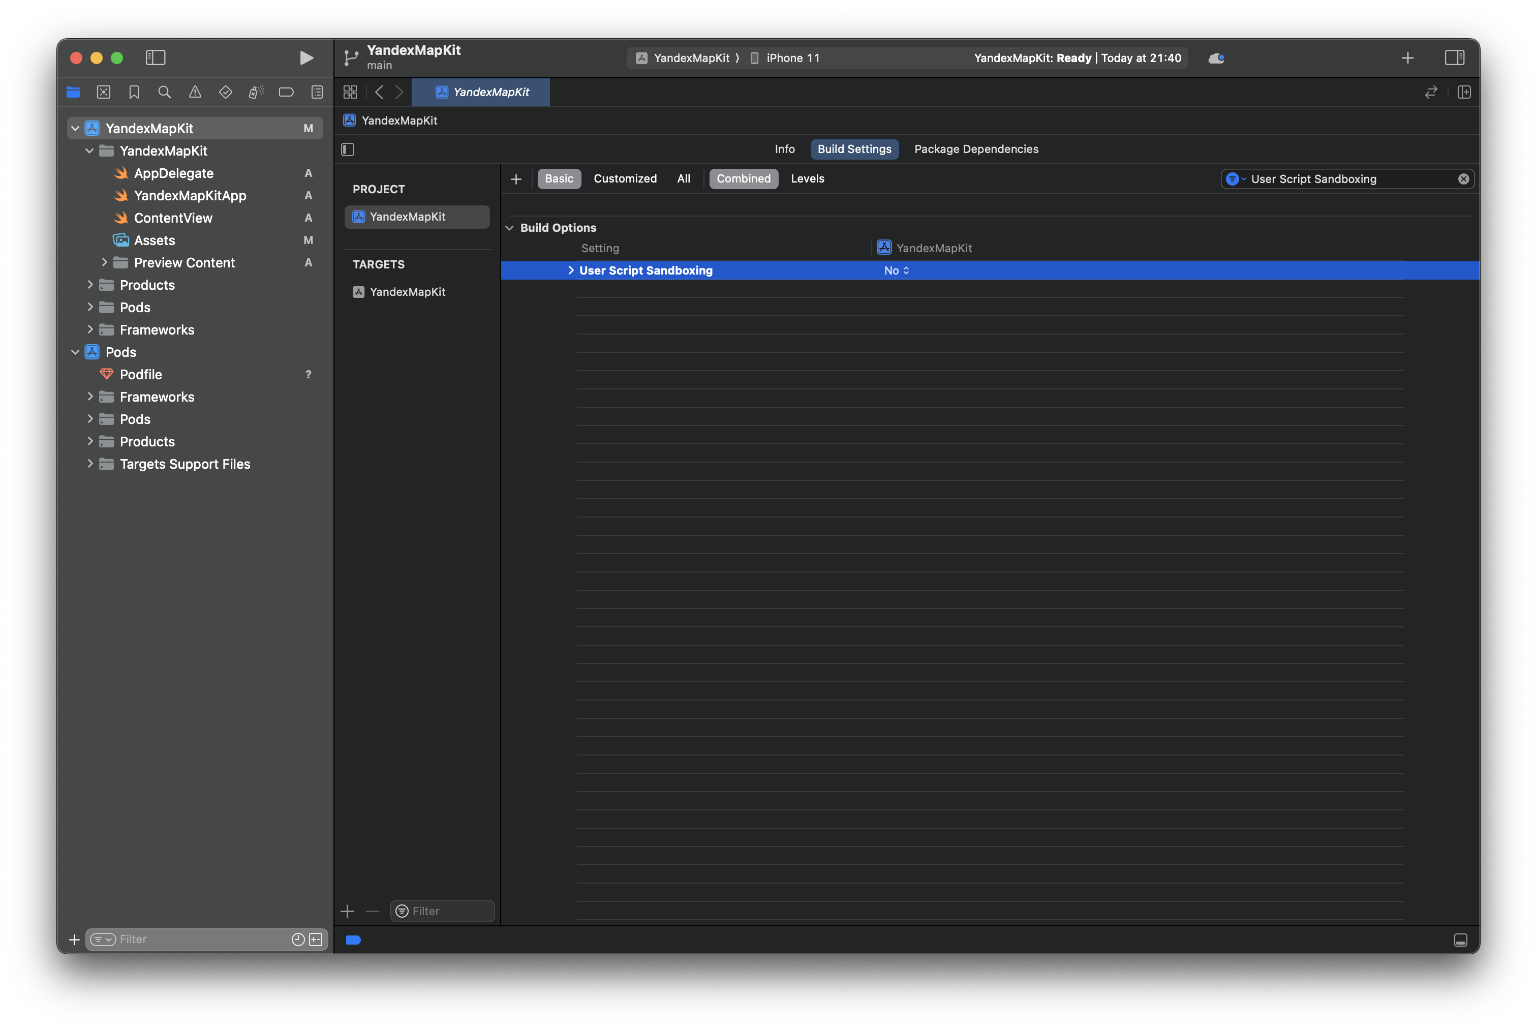Toggle the bottom debug area
1537x1029 pixels.
(1460, 940)
